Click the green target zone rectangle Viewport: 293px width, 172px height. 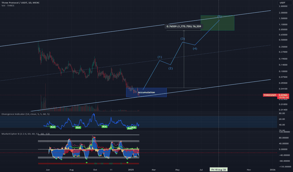[218, 23]
